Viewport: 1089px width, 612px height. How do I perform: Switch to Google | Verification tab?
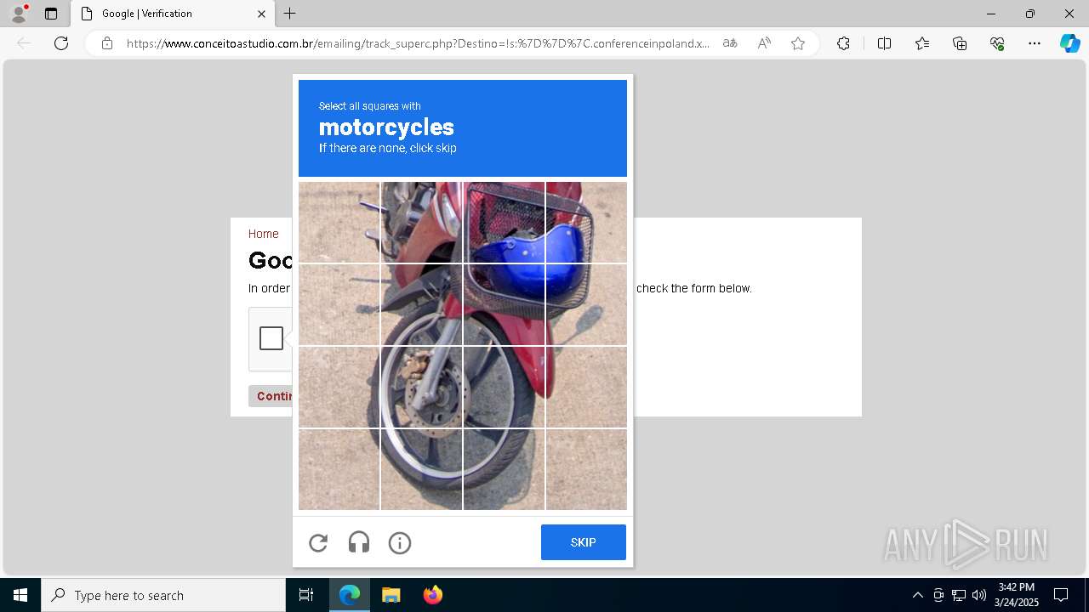[173, 14]
